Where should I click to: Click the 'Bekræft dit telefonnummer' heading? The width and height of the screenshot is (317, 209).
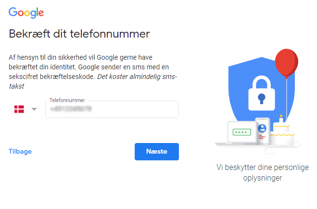(x=79, y=34)
